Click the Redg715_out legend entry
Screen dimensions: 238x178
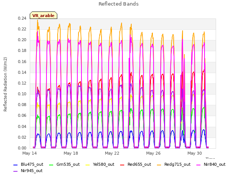[x=174, y=164]
